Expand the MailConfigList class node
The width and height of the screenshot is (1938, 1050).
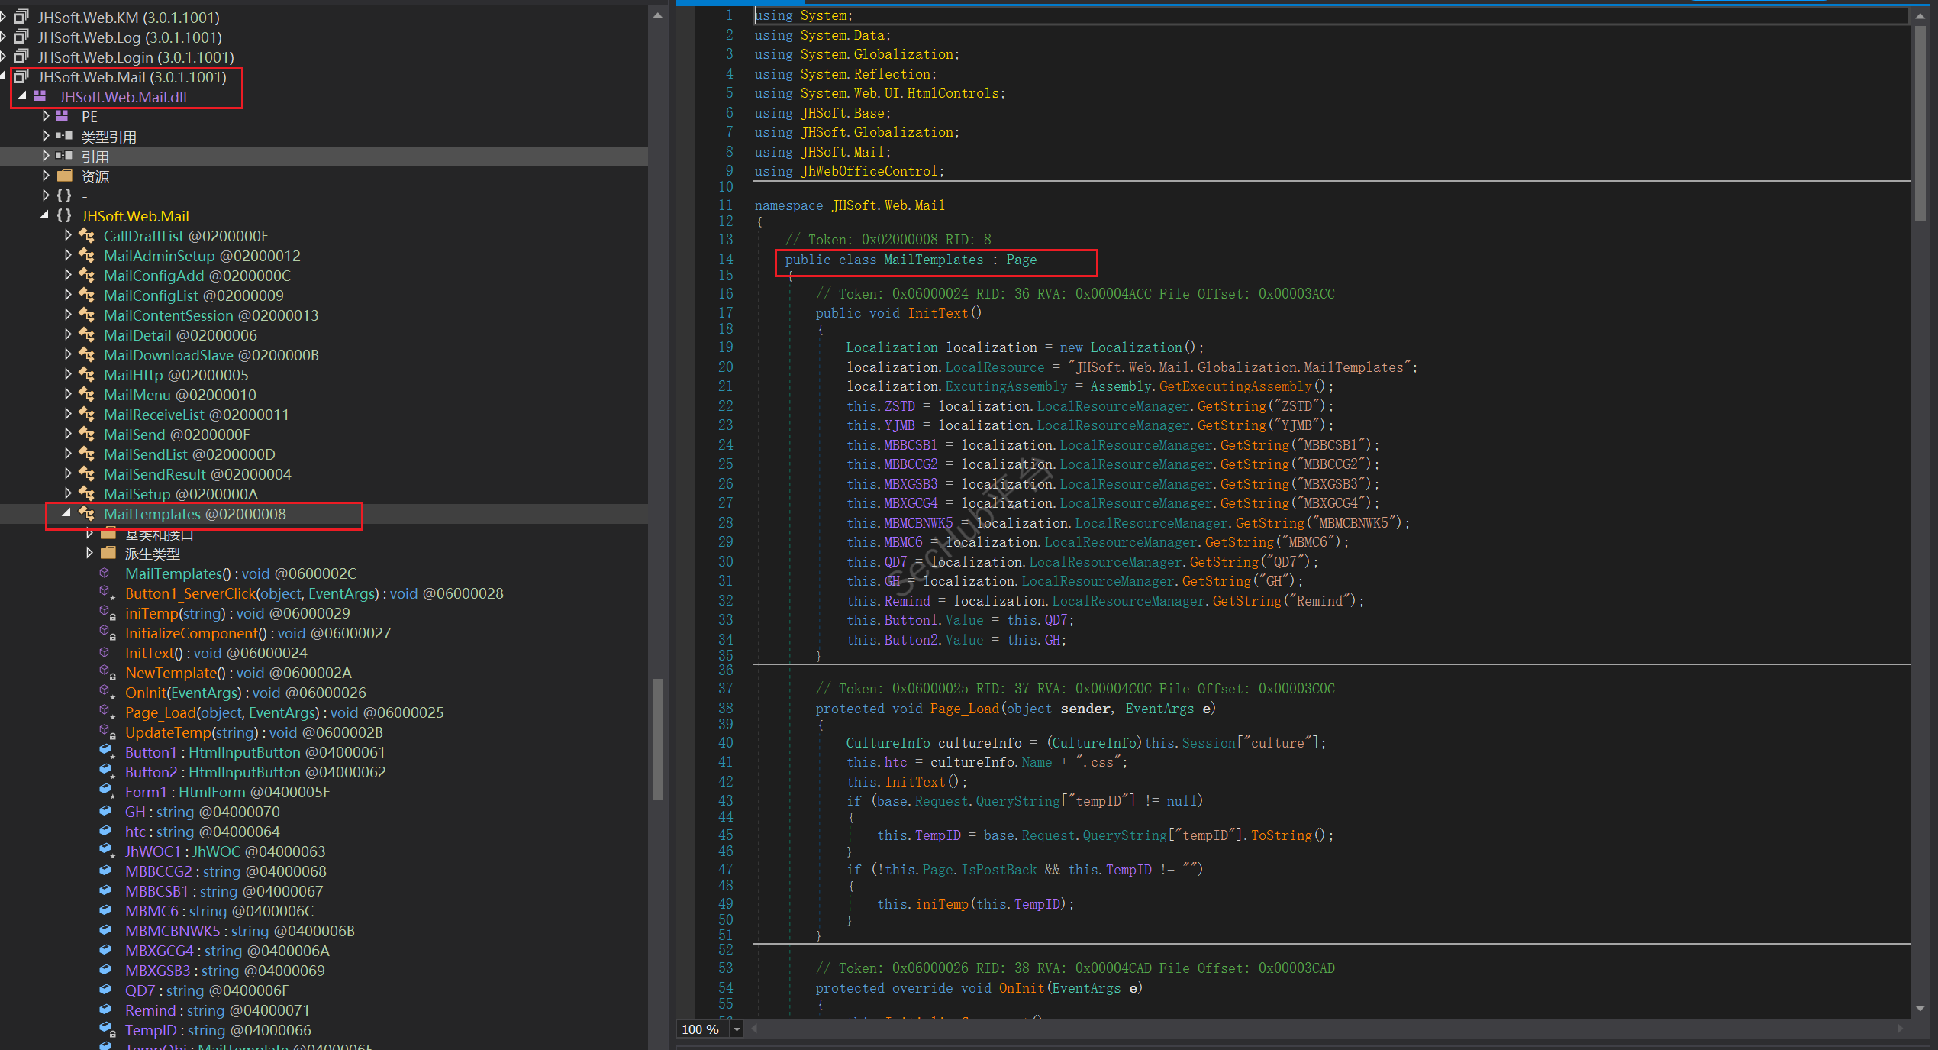68,296
